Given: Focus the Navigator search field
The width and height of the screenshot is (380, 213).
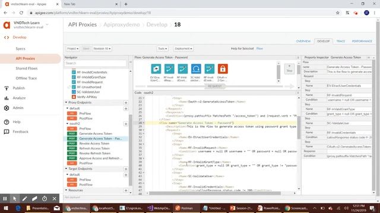Looking at the screenshot, I should (x=95, y=63).
